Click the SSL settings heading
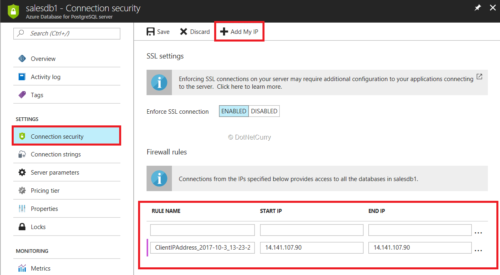The width and height of the screenshot is (500, 275). [165, 56]
